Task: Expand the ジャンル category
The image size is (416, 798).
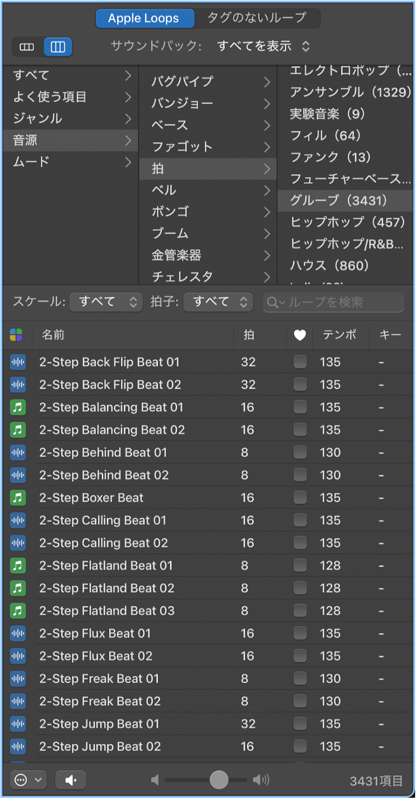Action: click(x=128, y=119)
